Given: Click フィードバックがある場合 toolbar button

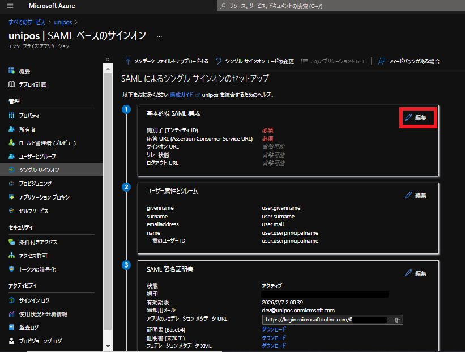Looking at the screenshot, I should pos(409,61).
